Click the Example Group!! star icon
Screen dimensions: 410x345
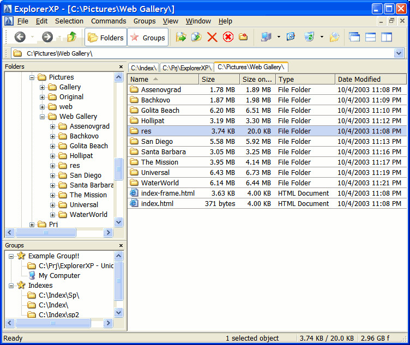[x=21, y=256]
